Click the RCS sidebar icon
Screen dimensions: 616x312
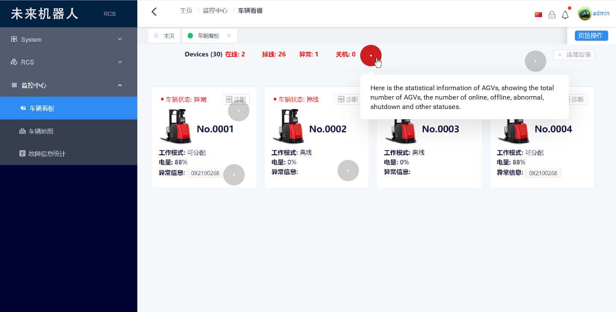coord(14,62)
